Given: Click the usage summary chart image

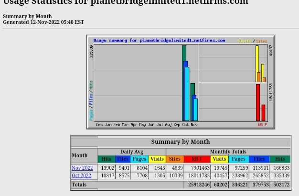Looking at the screenshot, I should tap(181, 82).
